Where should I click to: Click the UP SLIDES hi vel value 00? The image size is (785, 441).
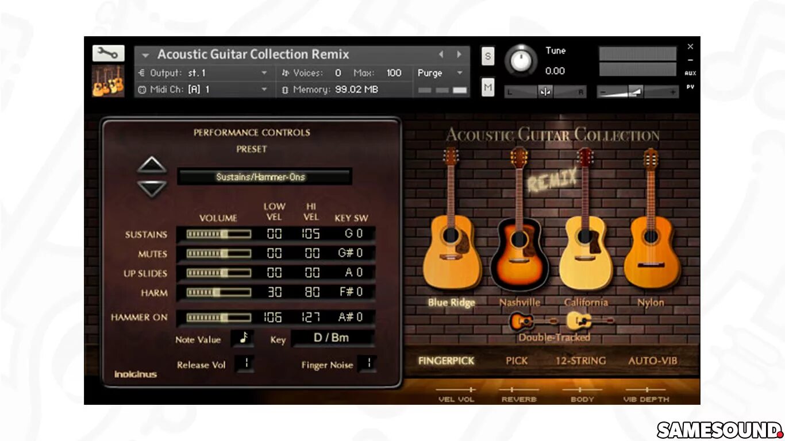click(311, 273)
